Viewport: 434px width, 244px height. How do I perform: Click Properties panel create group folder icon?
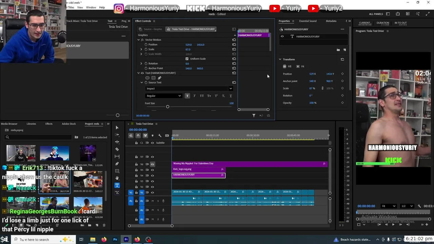338,50
